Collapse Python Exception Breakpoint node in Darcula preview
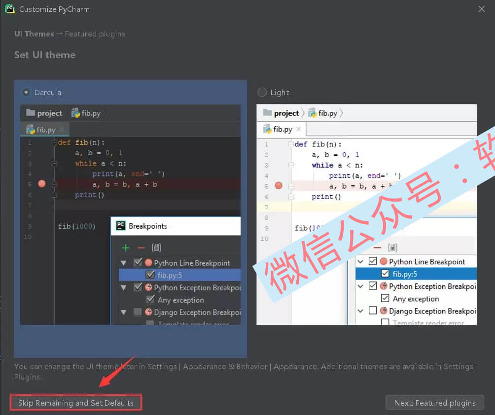Image resolution: width=495 pixels, height=415 pixels. tap(124, 287)
